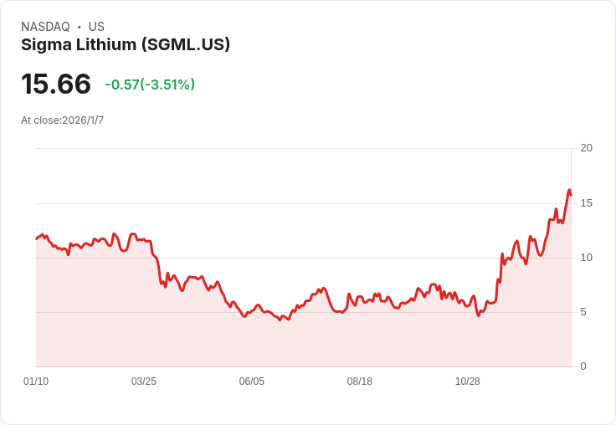616x425 pixels.
Task: Click the 15 price axis label
Action: coord(586,203)
